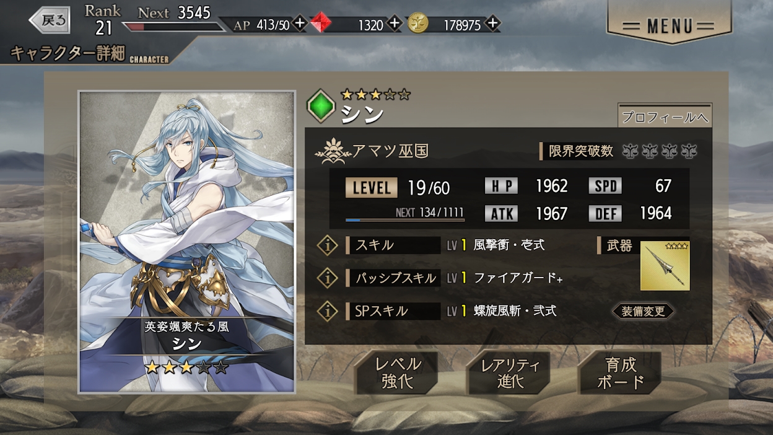
Task: Open info icon for パッシブスキル row
Action: pos(327,278)
